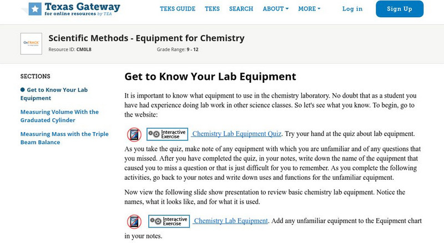Open the Chemistry Lab Equipment Quiz link
444x243 pixels.
tap(237, 134)
